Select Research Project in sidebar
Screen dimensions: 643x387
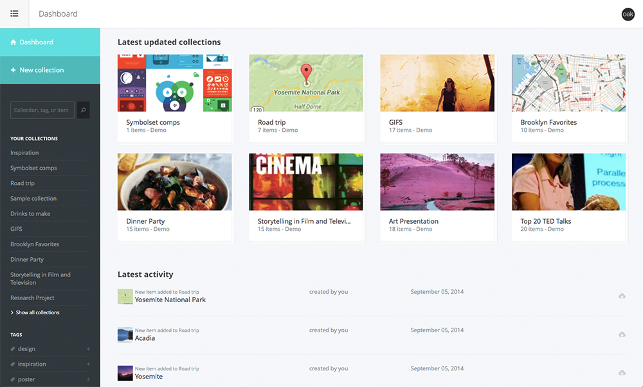click(32, 298)
